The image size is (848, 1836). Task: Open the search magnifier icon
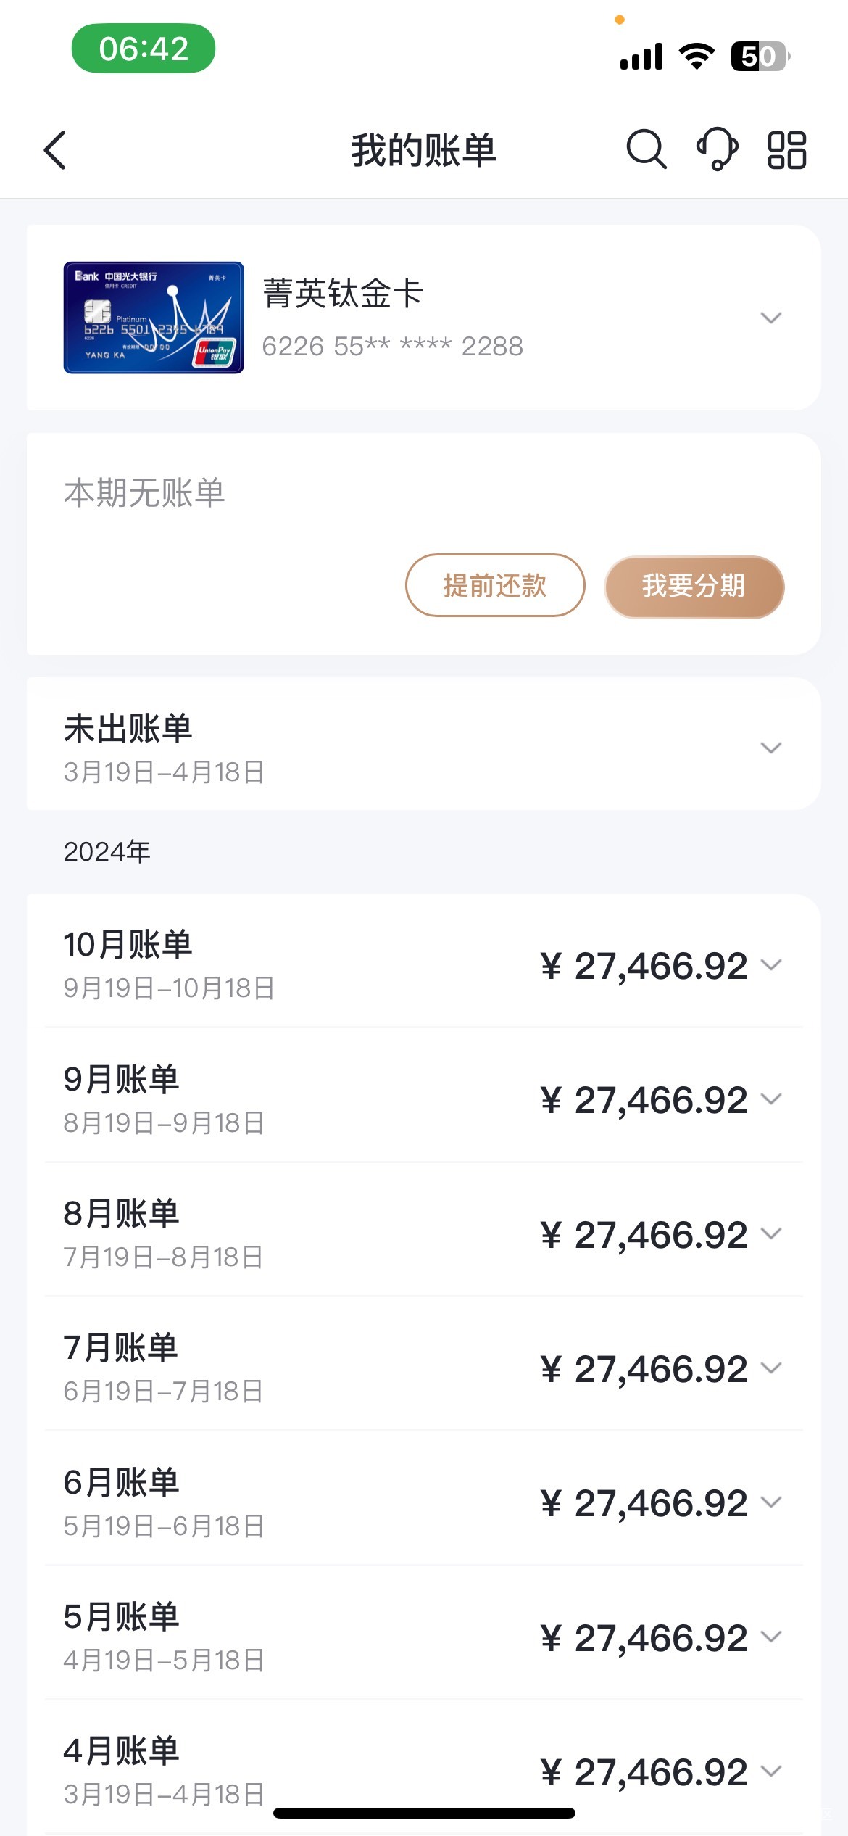(x=646, y=149)
